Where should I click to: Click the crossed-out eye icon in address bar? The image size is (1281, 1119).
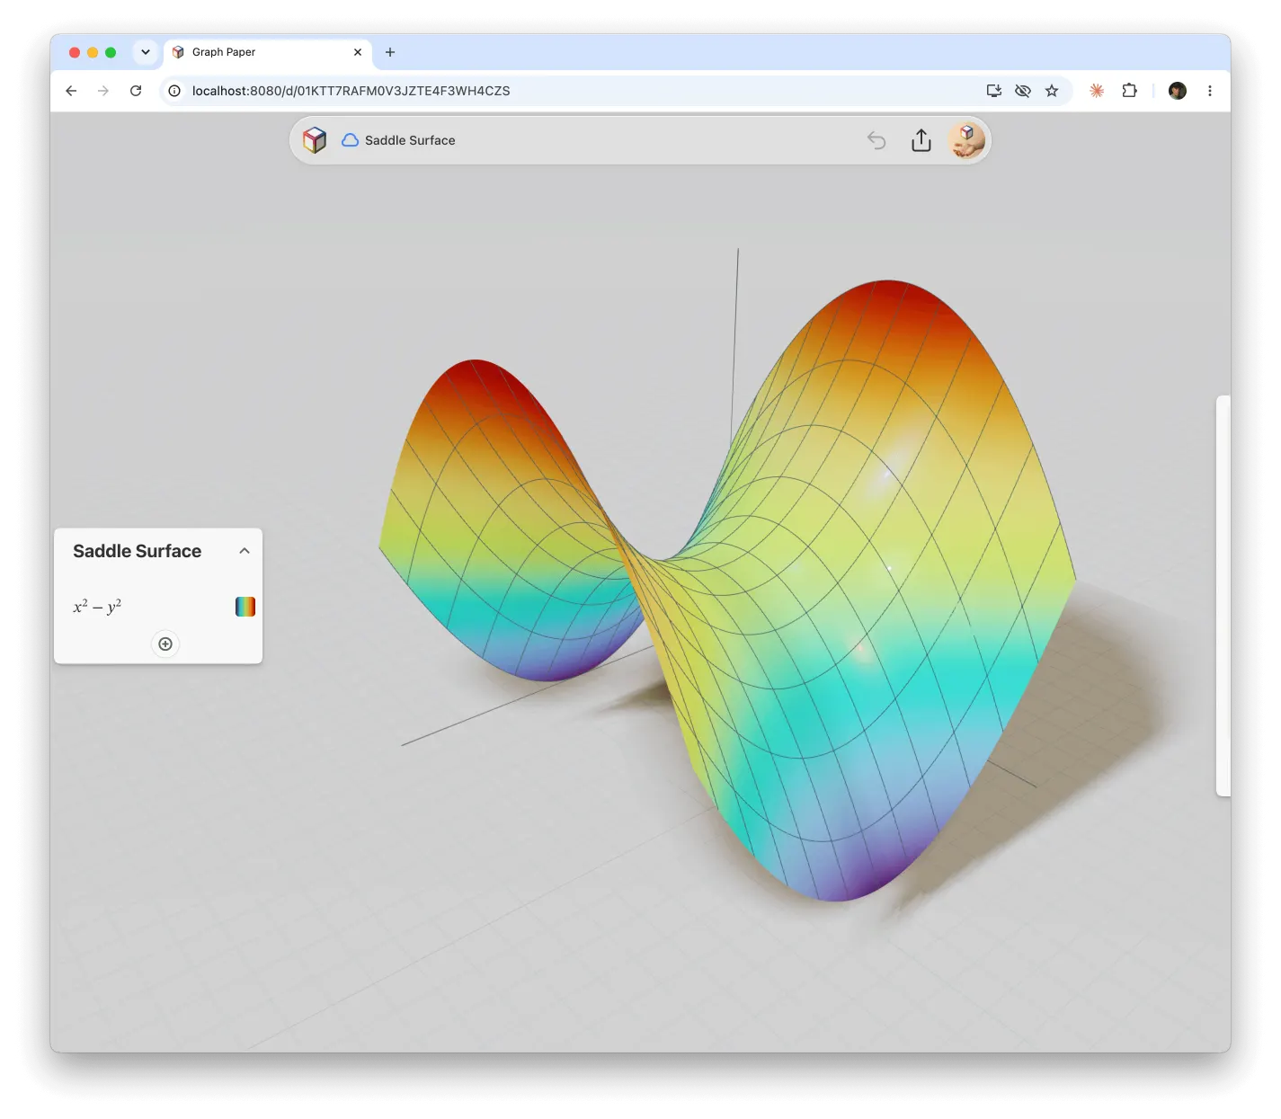coord(1023,91)
